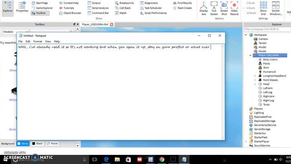This screenshot has height=164, width=291.
Task: Toggle Display Axis
Action: click(x=204, y=8)
